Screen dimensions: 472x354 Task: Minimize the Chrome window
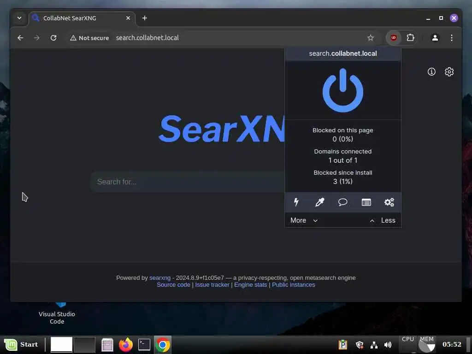coord(428,18)
